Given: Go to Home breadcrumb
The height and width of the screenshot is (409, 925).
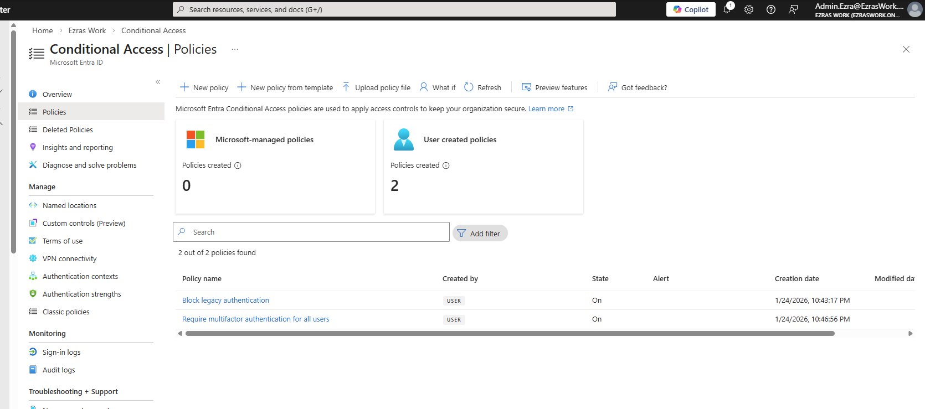Looking at the screenshot, I should point(43,30).
